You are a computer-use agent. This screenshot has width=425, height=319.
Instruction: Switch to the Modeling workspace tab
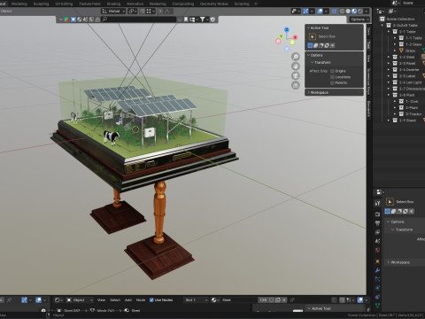click(x=19, y=4)
